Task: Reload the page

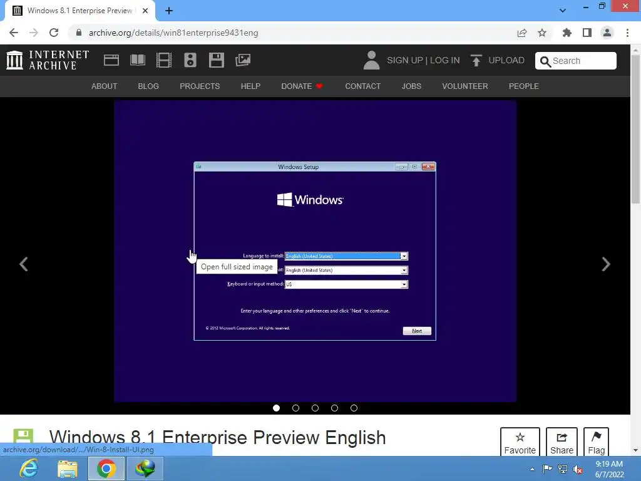Action: [x=54, y=33]
